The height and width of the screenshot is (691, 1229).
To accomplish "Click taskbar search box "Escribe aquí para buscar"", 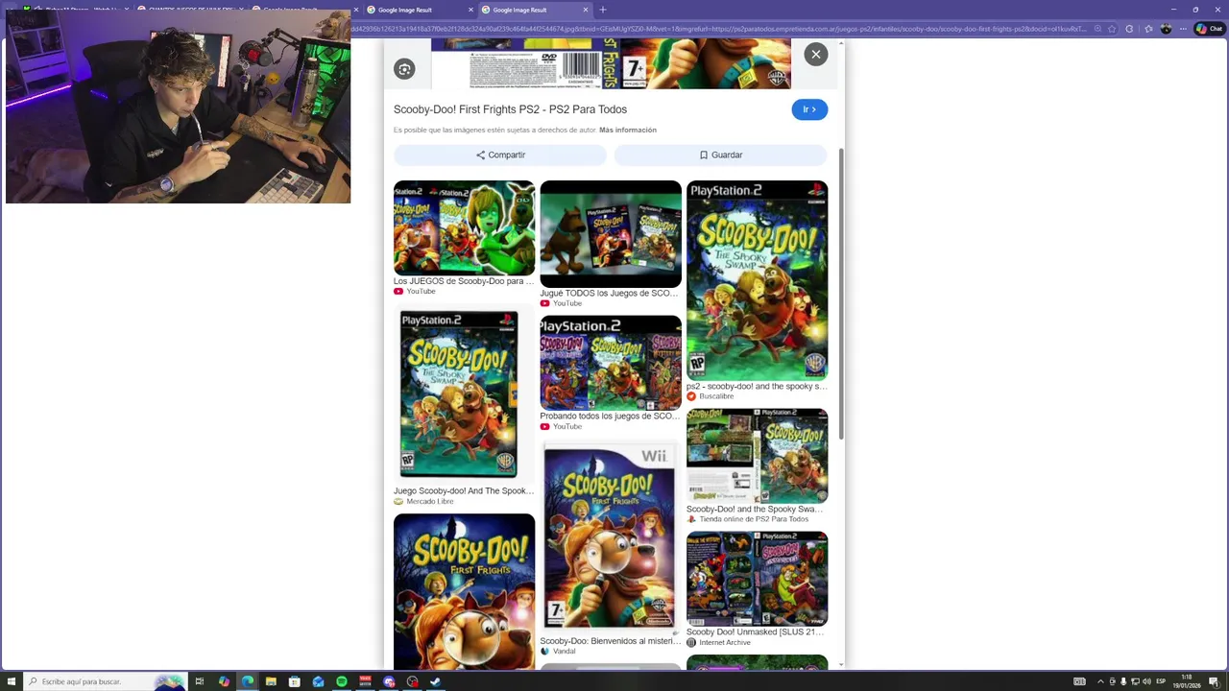I will click(106, 681).
